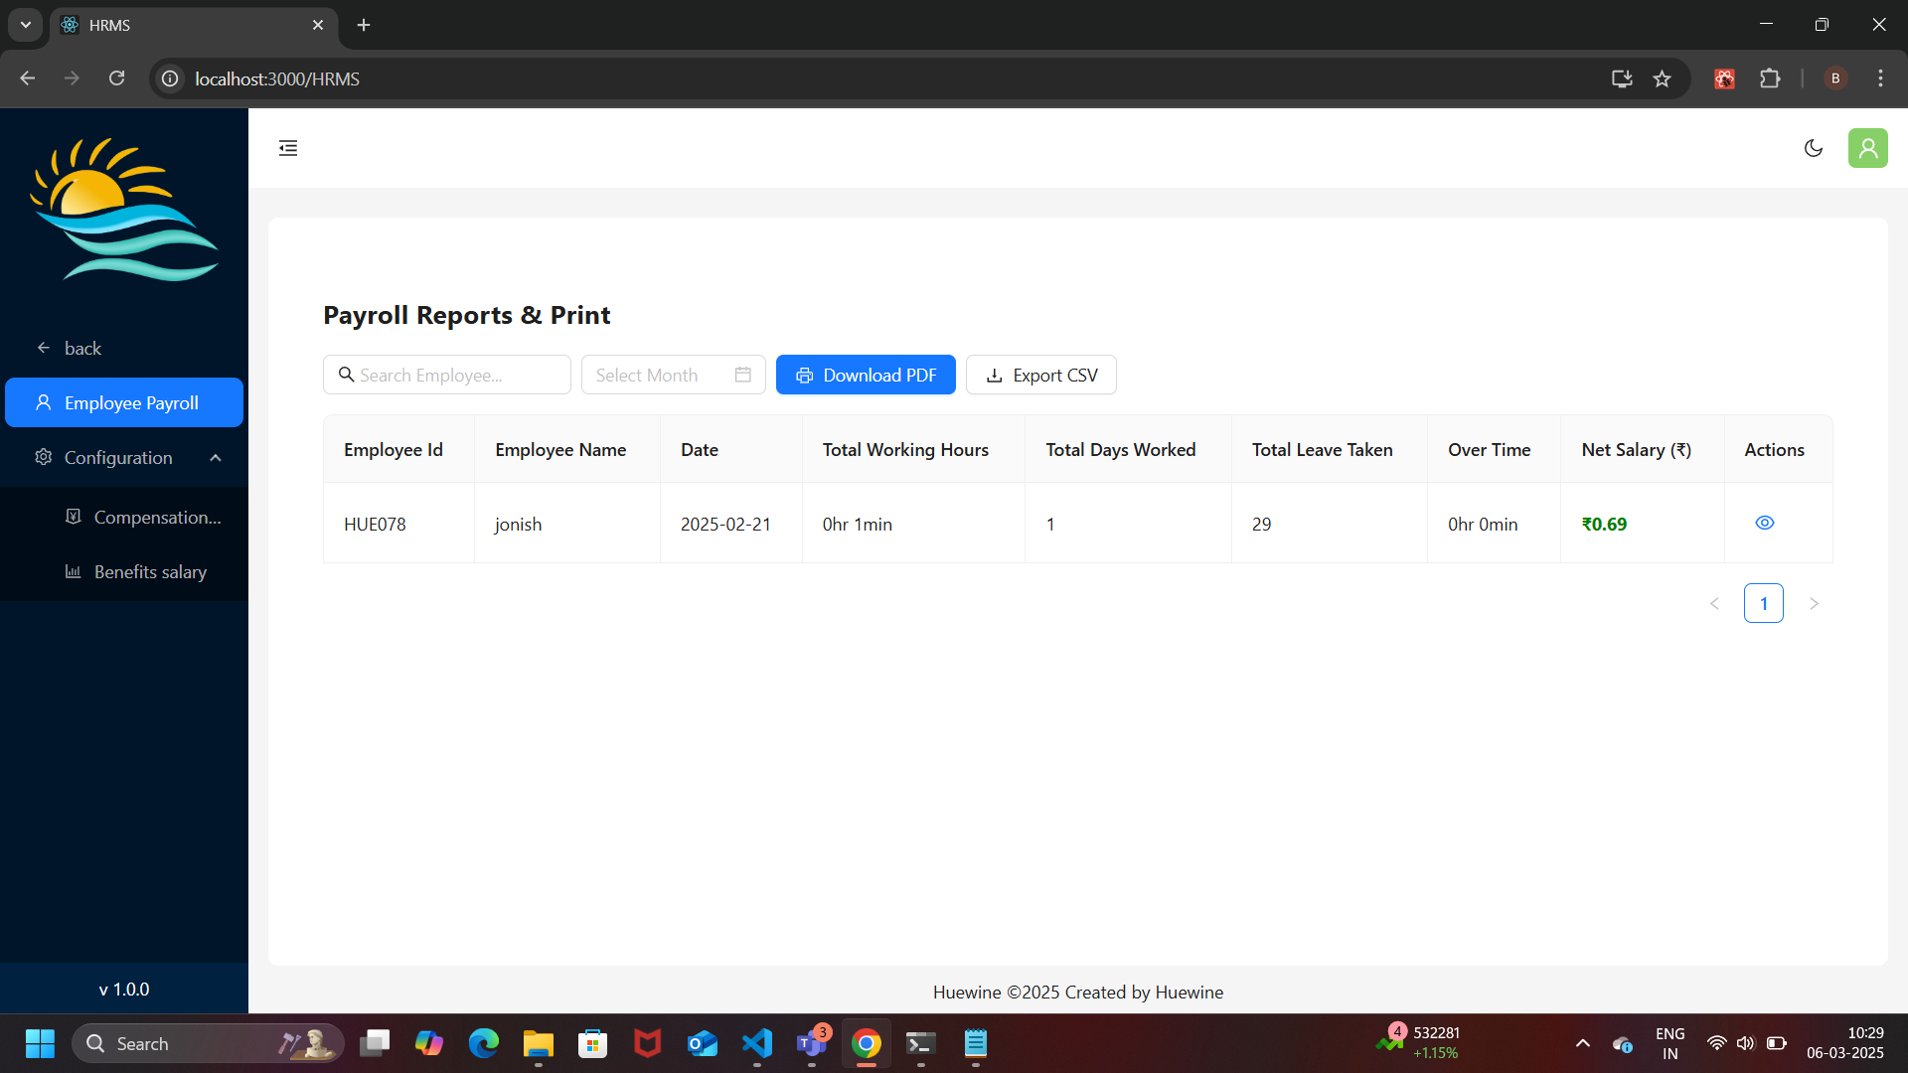Screen dimensions: 1908x1073
Task: Install app using the address bar install icon
Action: (x=1622, y=78)
